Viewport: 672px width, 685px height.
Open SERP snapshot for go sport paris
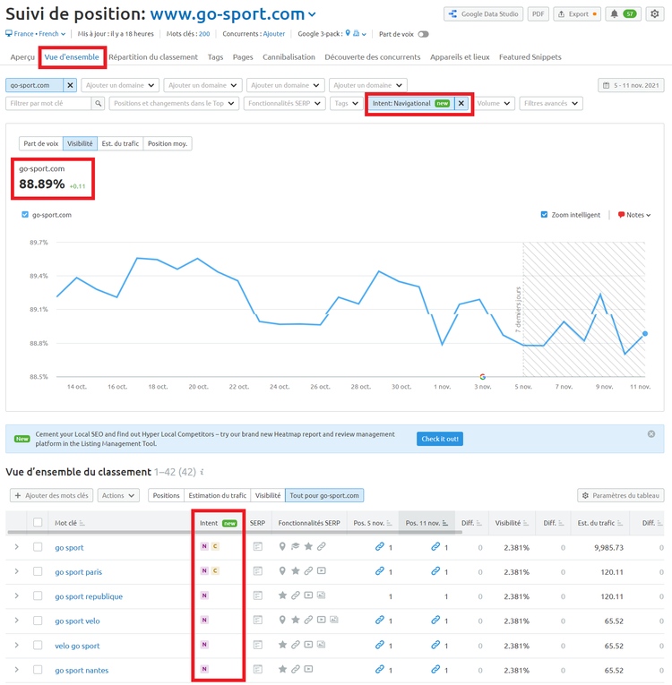pyautogui.click(x=258, y=571)
